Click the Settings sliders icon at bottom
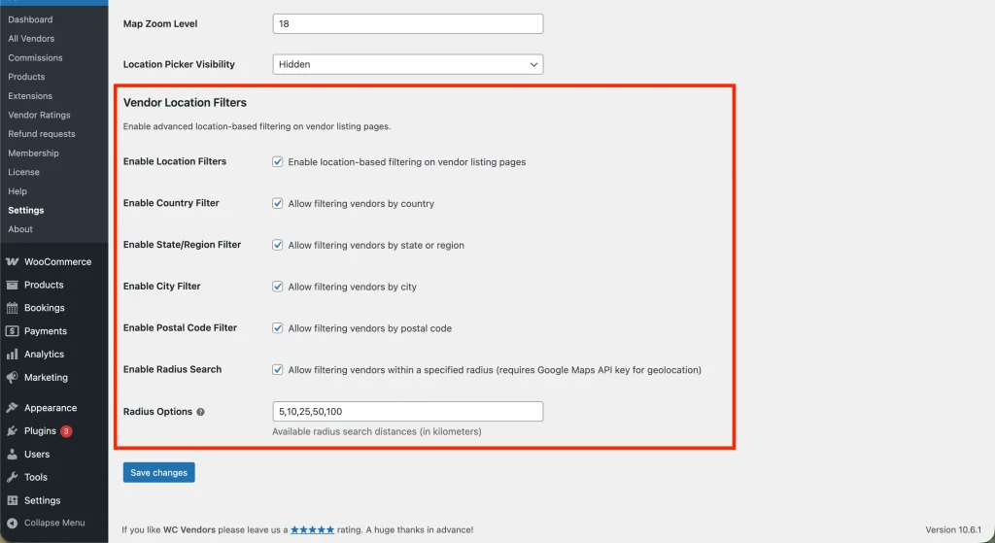Viewport: 995px width, 543px height. coord(12,500)
